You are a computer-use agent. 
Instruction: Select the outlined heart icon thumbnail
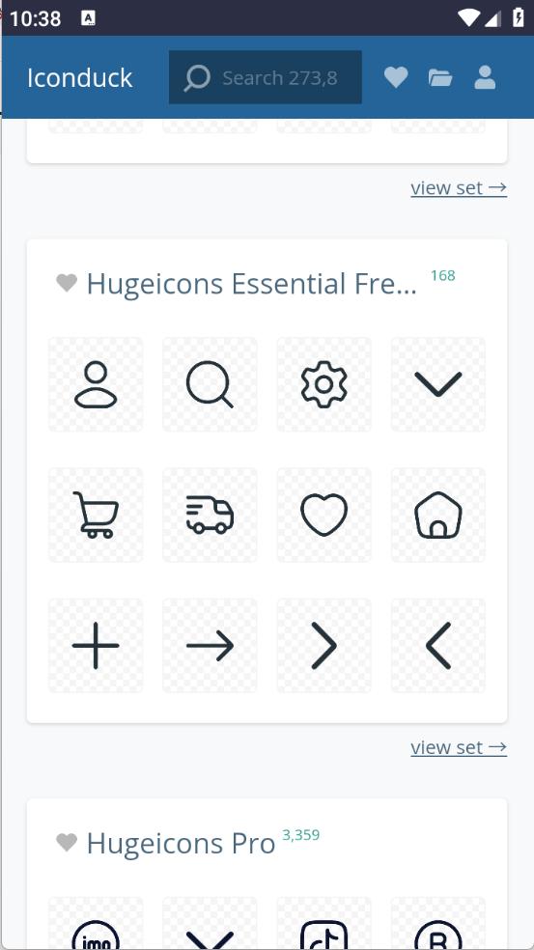324,515
